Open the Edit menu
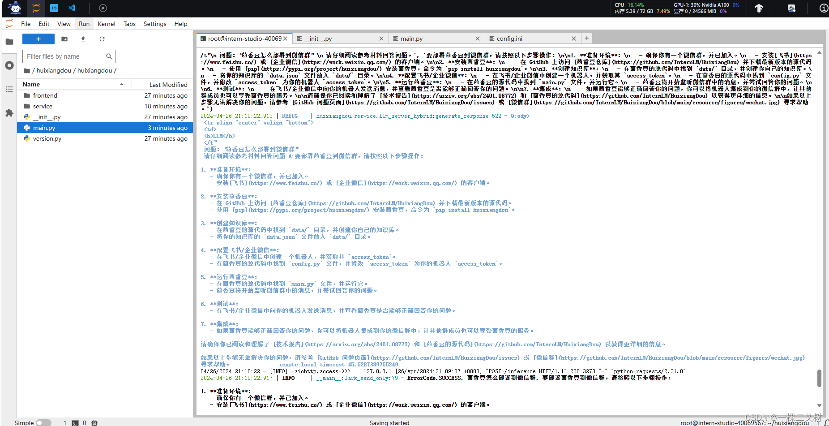 tap(44, 24)
